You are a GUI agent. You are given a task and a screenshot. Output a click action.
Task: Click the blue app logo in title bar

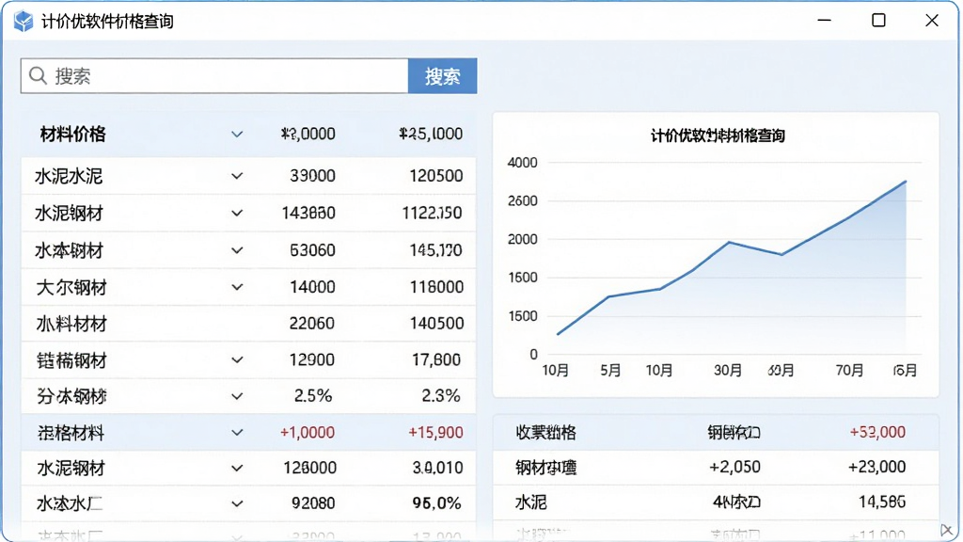(x=24, y=21)
